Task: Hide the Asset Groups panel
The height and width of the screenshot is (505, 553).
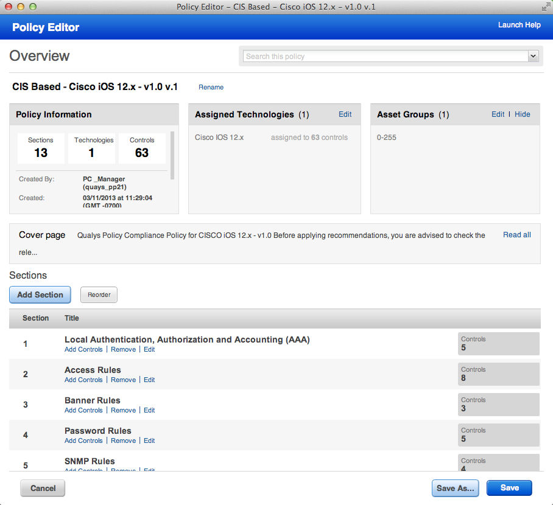Action: (x=522, y=114)
